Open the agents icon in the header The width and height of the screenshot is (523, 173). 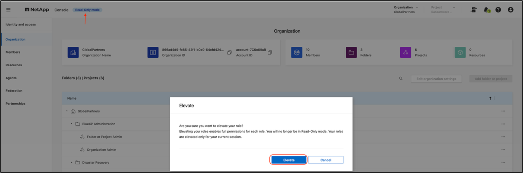pyautogui.click(x=474, y=10)
